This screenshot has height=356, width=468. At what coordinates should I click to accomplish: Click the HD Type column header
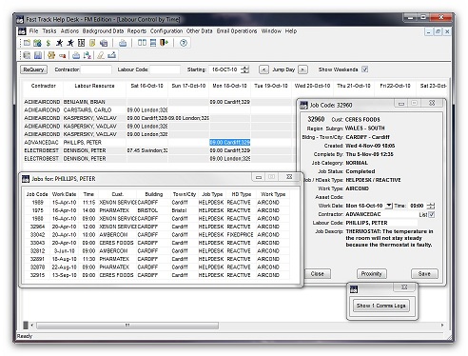click(x=242, y=194)
